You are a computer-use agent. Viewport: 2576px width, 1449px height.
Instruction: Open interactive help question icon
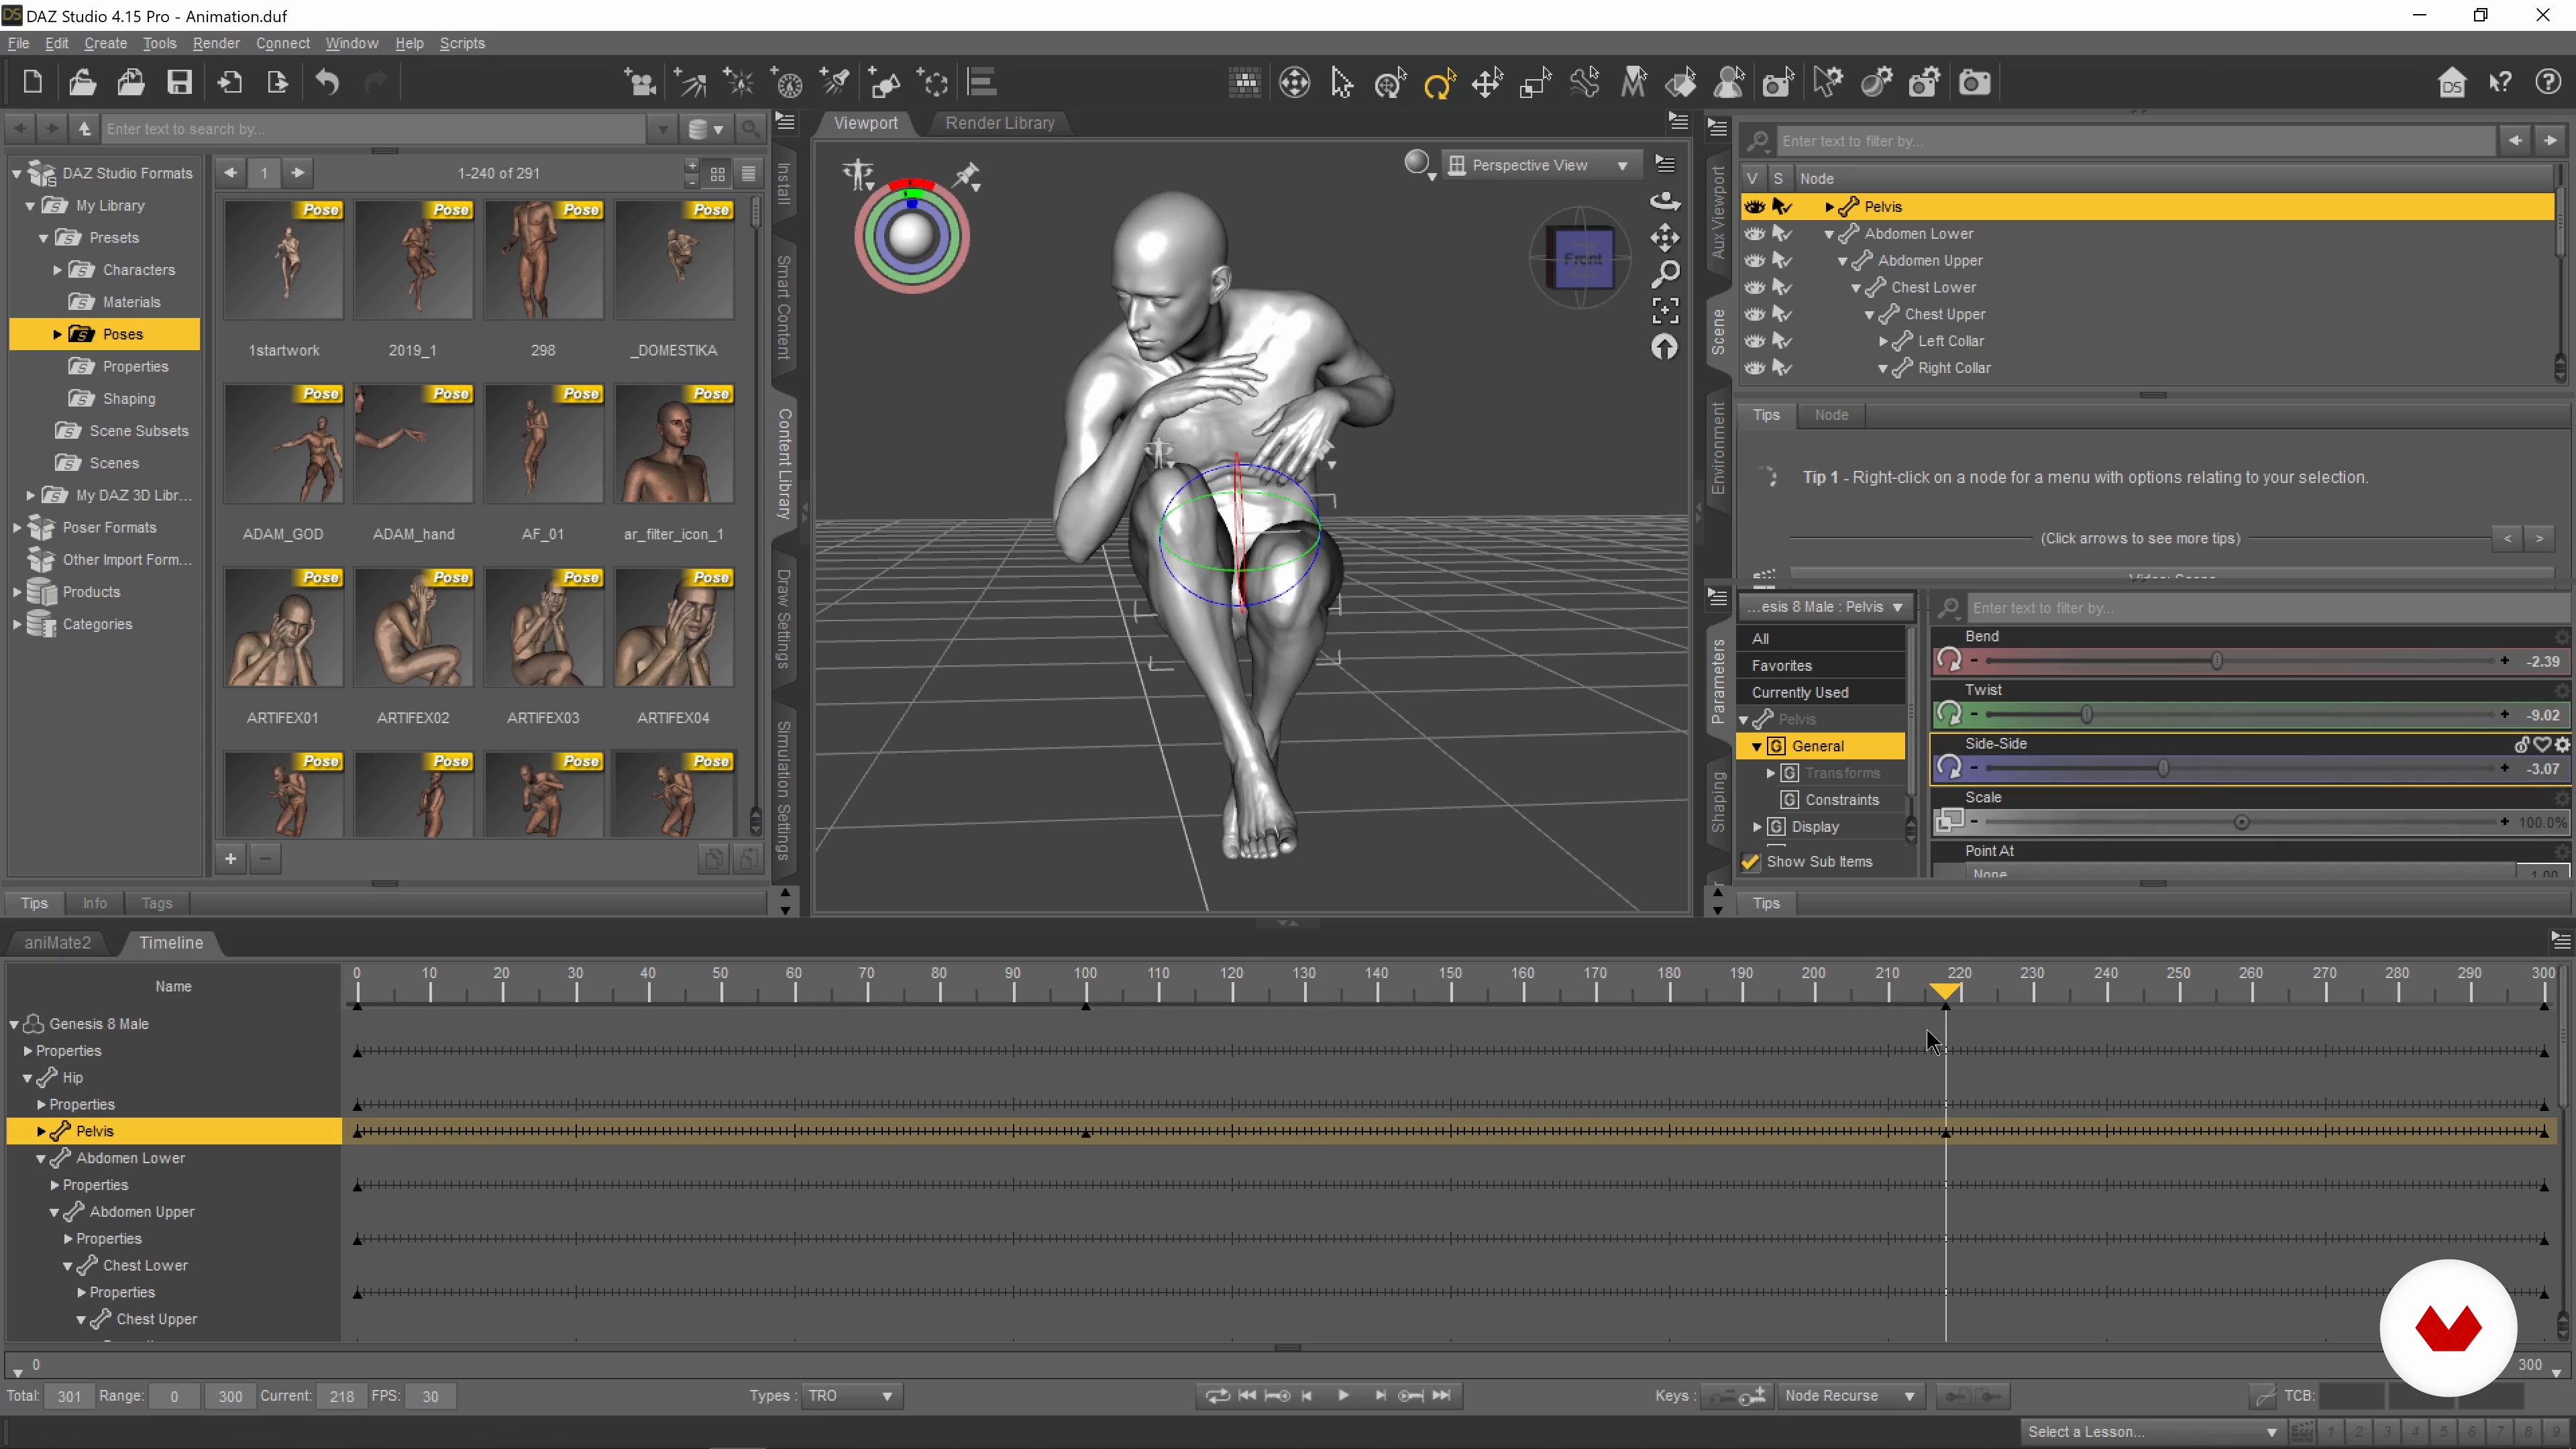(2548, 82)
